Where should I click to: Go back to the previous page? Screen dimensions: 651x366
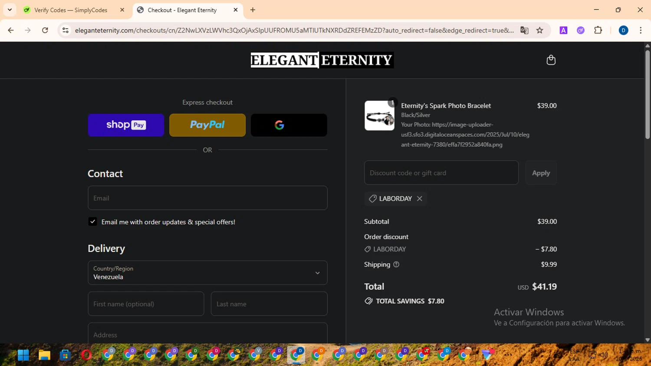tap(11, 30)
